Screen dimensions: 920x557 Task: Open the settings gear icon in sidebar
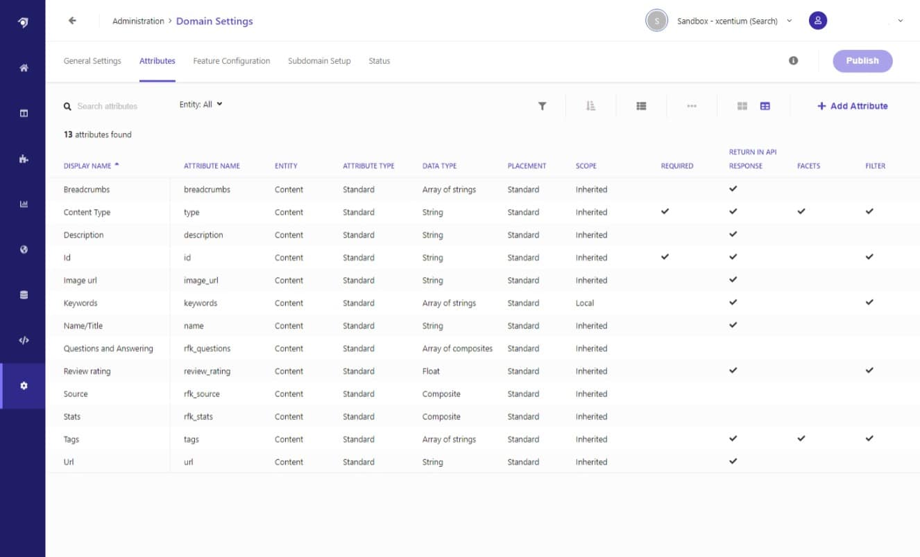point(24,386)
